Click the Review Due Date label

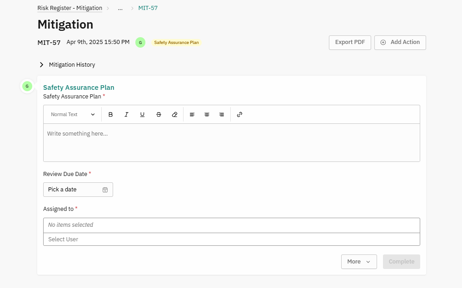click(x=65, y=174)
